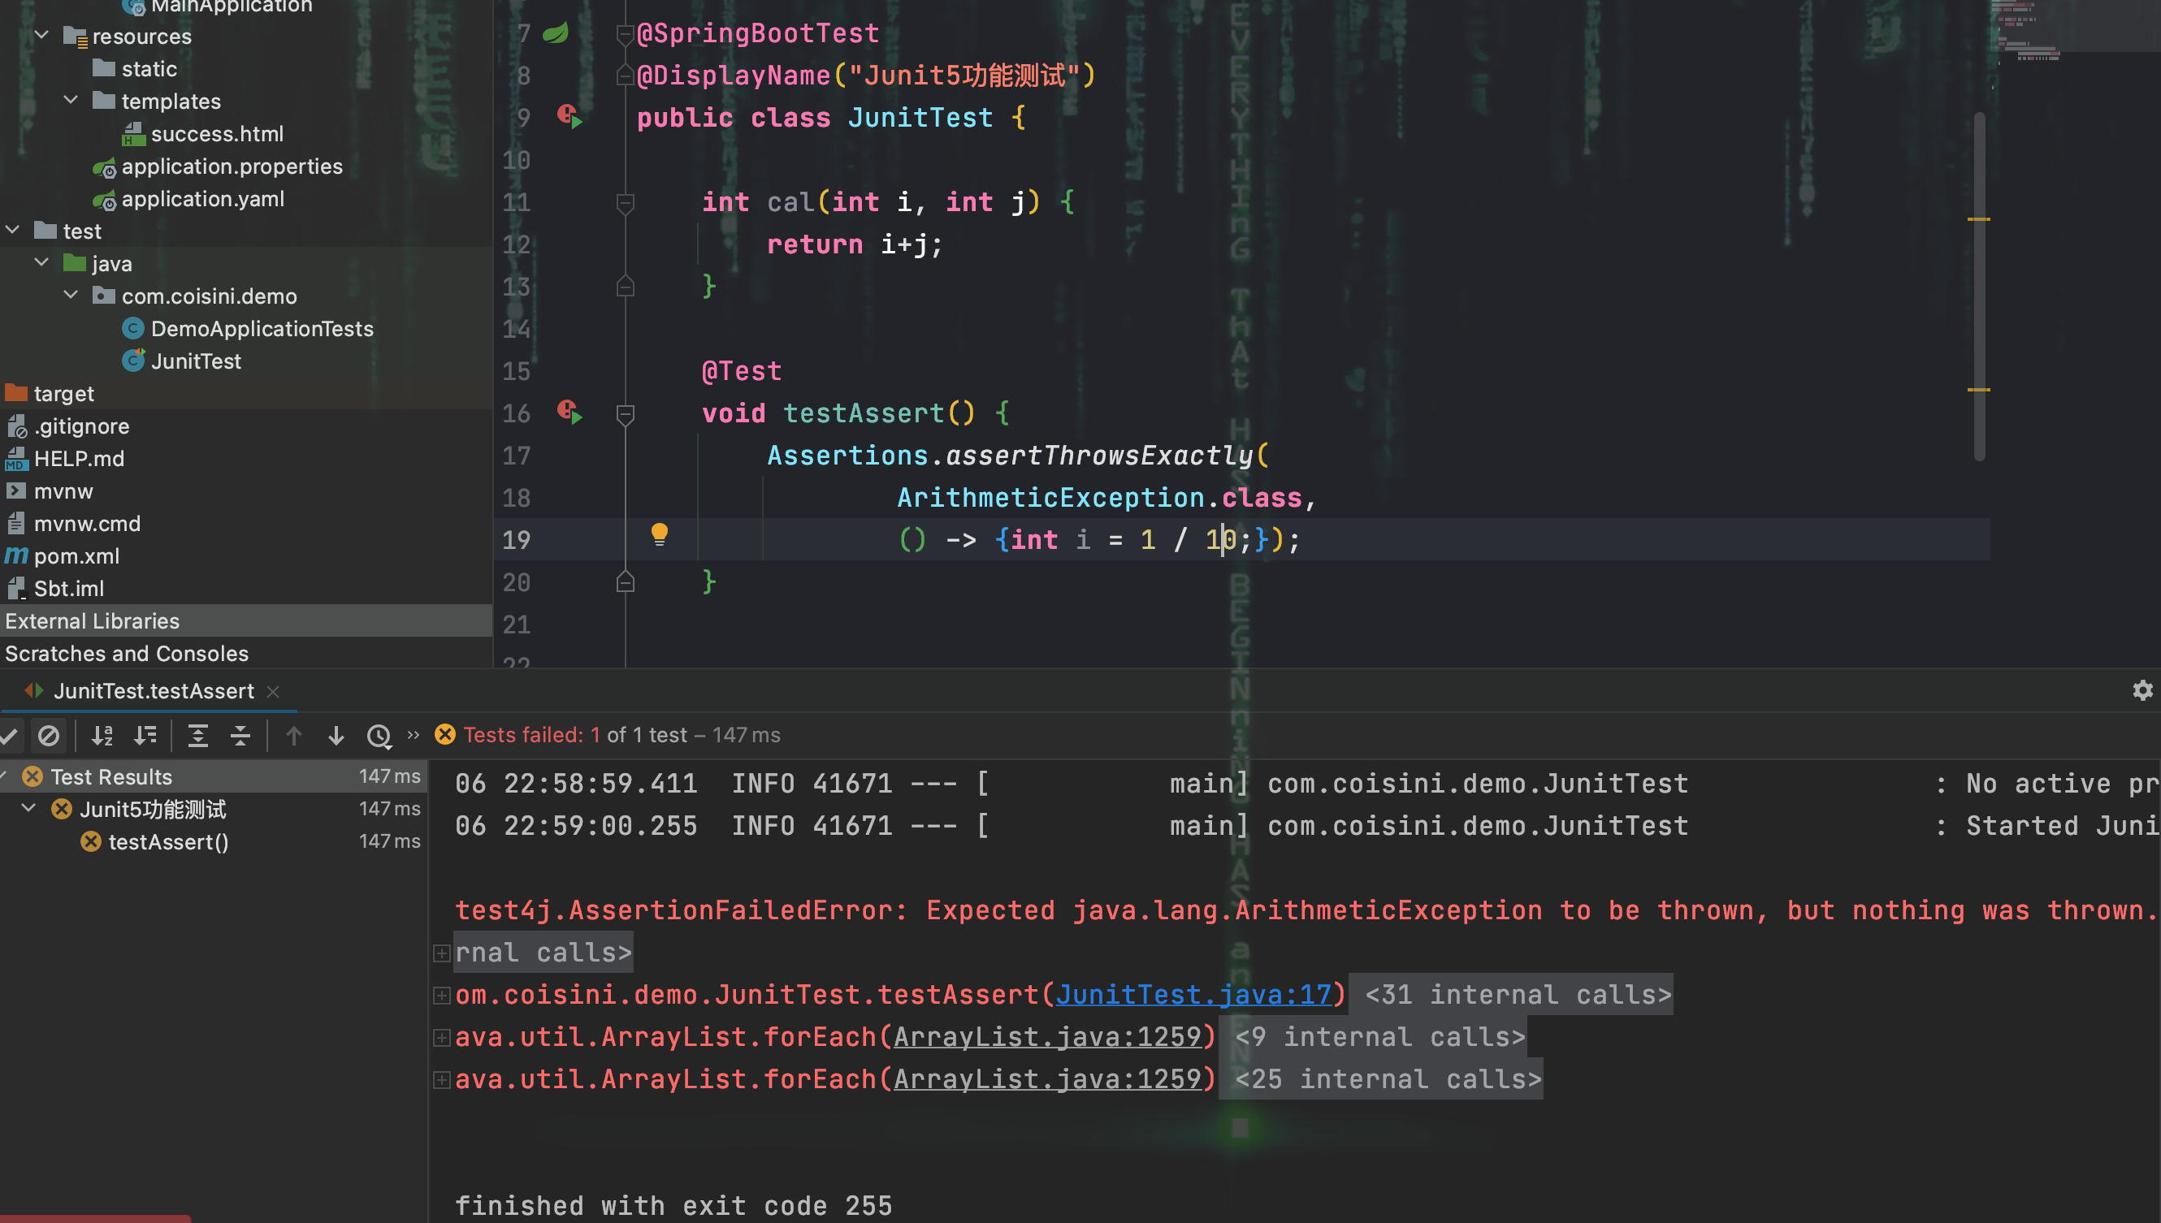Click first yellow warning stripe marker

tap(1979, 219)
